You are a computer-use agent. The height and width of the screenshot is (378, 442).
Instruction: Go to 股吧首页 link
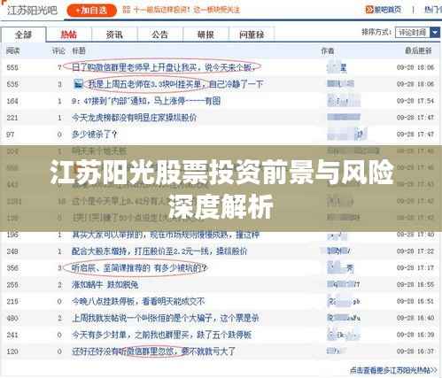388,10
